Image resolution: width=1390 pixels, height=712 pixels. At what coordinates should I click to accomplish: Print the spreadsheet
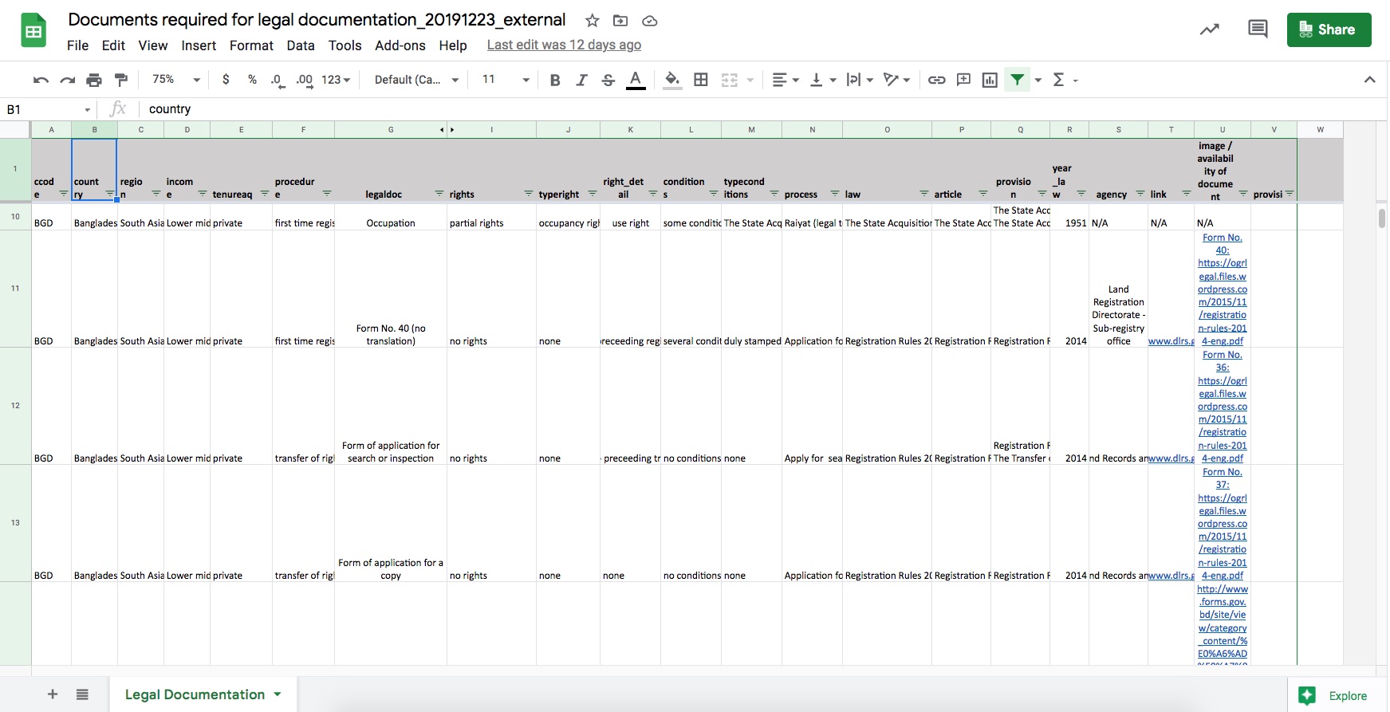click(x=94, y=80)
